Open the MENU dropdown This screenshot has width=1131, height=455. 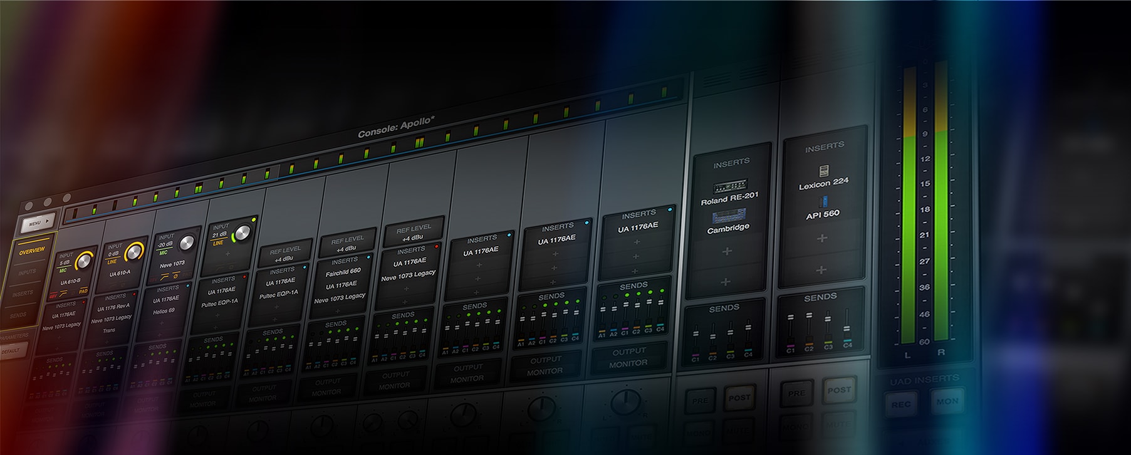pyautogui.click(x=38, y=222)
